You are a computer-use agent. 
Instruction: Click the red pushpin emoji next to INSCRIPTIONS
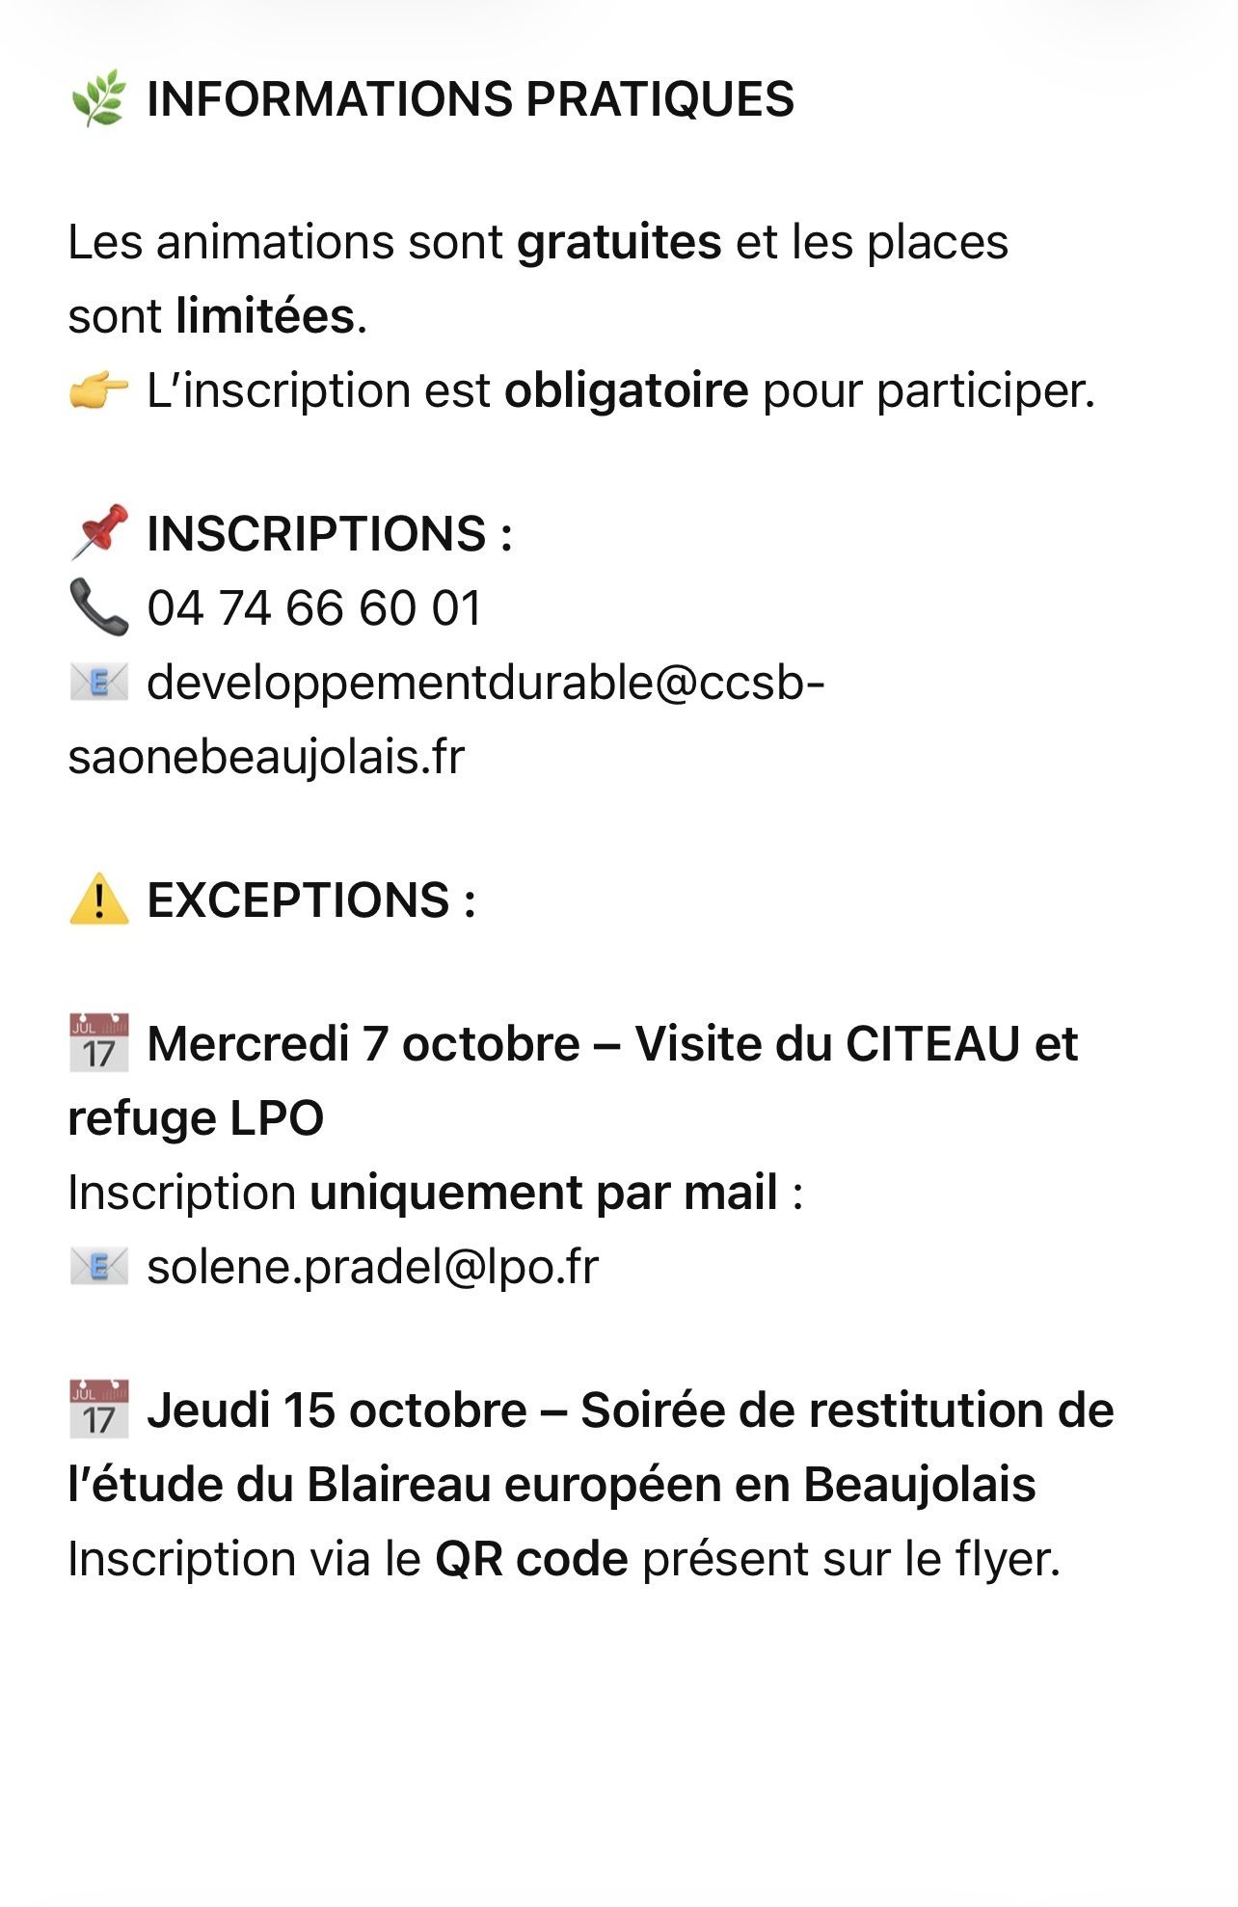click(99, 531)
